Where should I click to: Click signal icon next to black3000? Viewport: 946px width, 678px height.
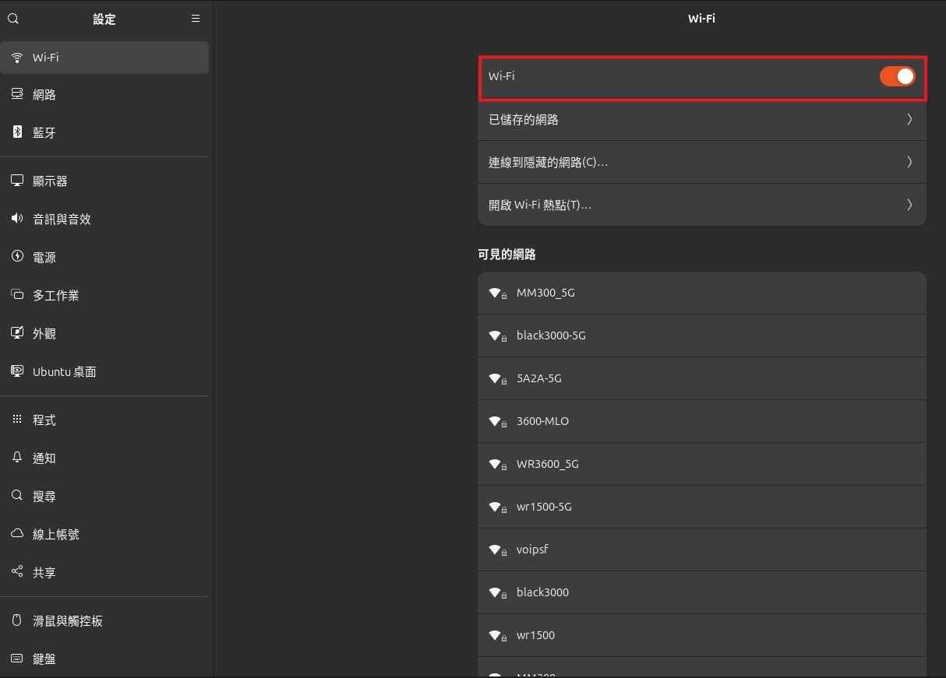click(497, 593)
